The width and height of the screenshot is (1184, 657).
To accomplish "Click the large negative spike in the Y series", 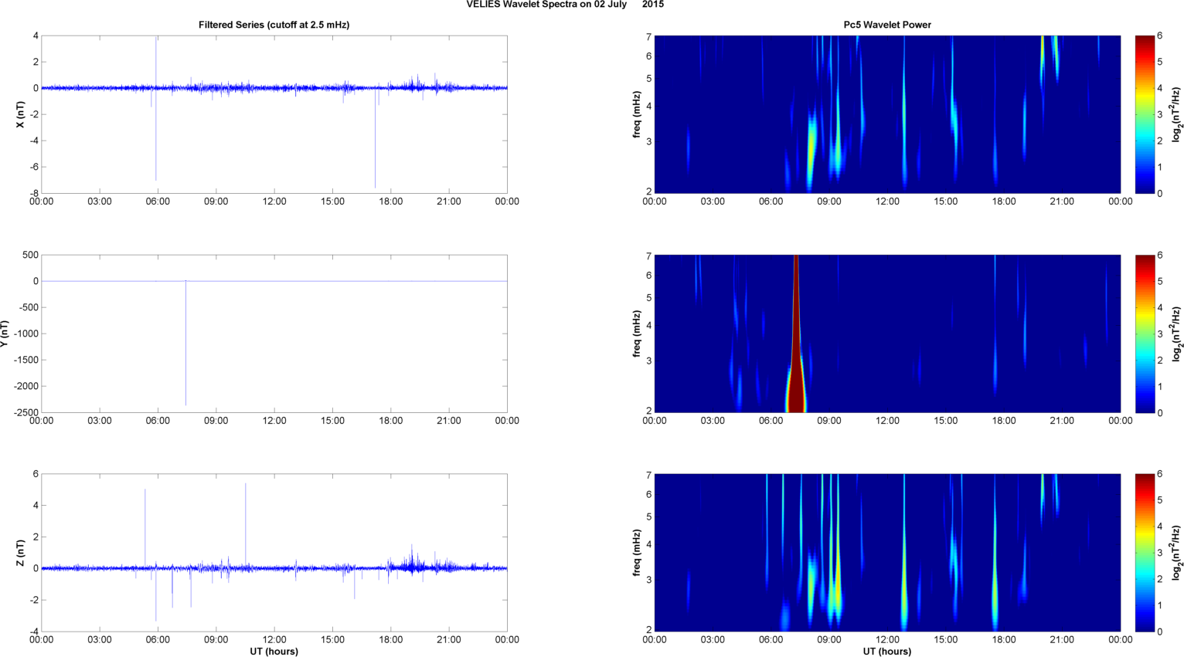I will (x=185, y=344).
